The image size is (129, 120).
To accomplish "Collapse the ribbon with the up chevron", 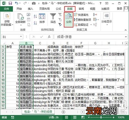I will (x=126, y=30).
